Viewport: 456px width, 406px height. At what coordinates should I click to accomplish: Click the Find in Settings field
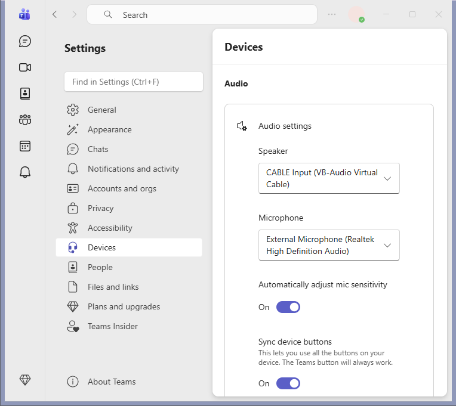pyautogui.click(x=134, y=82)
